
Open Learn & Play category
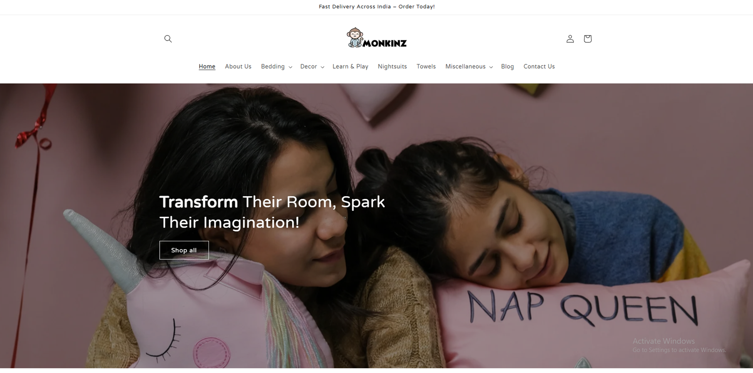pyautogui.click(x=350, y=66)
